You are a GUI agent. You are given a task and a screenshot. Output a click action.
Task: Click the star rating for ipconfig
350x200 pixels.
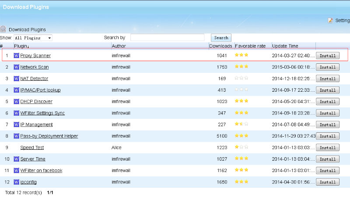click(x=241, y=182)
